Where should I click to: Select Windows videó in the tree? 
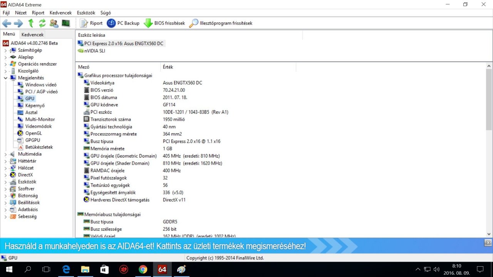click(x=41, y=85)
